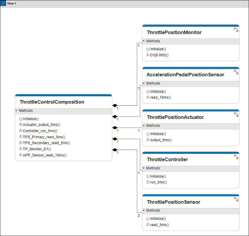Click the ThrottlePositionSensor component icon
The height and width of the screenshot is (236, 249).
pos(236,199)
